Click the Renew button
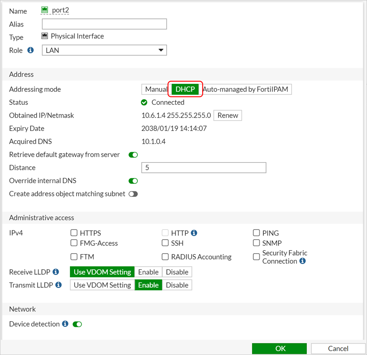367x355 pixels. click(x=228, y=115)
